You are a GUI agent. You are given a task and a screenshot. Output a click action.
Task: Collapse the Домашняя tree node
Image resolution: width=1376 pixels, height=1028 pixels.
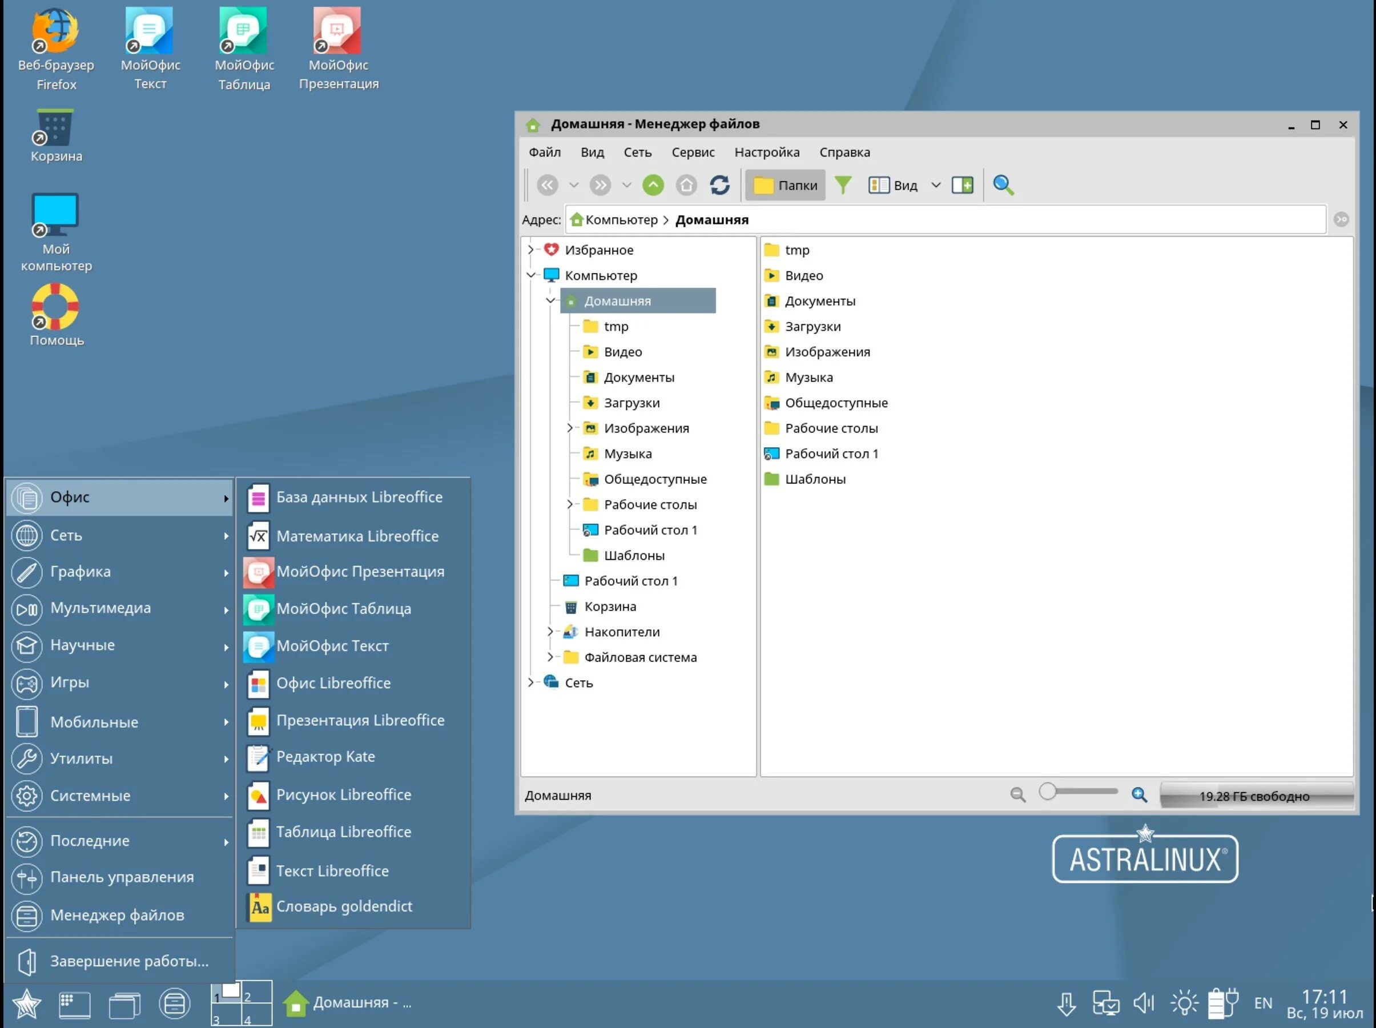pyautogui.click(x=550, y=300)
